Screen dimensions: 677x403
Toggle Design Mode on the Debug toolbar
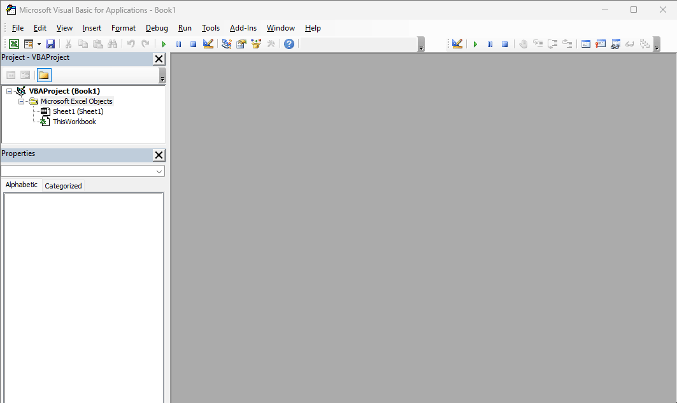tap(457, 44)
